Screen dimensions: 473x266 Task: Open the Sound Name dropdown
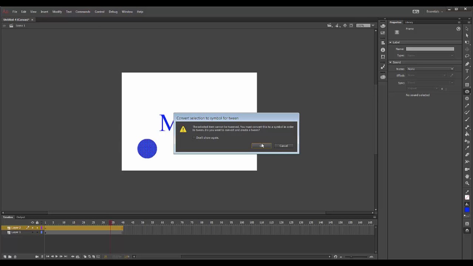tap(430, 69)
